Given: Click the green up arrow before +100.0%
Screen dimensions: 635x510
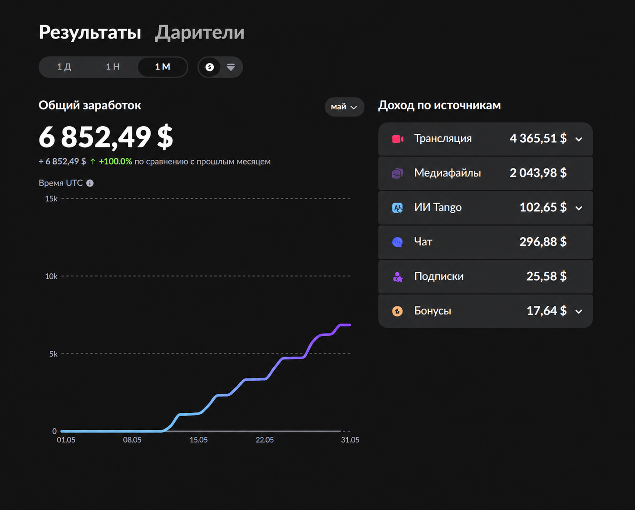Looking at the screenshot, I should 93,162.
